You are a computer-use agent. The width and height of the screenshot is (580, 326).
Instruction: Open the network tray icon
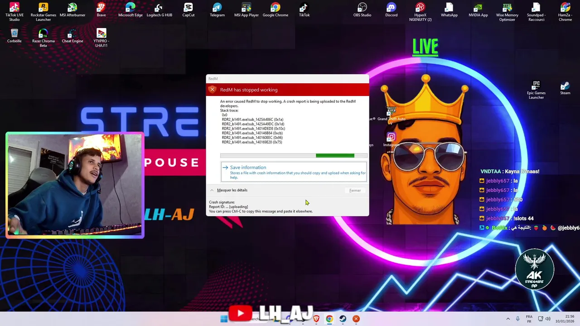[x=541, y=319]
